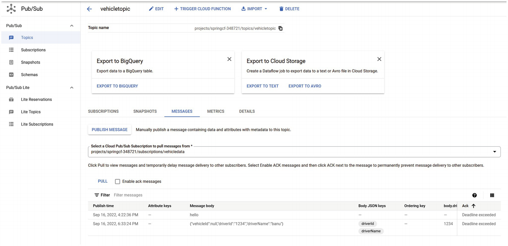Collapse the Pub/Sub sidebar section
The width and height of the screenshot is (508, 246).
(72, 26)
